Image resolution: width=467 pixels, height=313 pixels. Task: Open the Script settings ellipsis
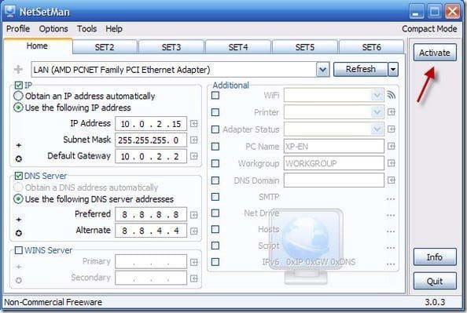[391, 248]
